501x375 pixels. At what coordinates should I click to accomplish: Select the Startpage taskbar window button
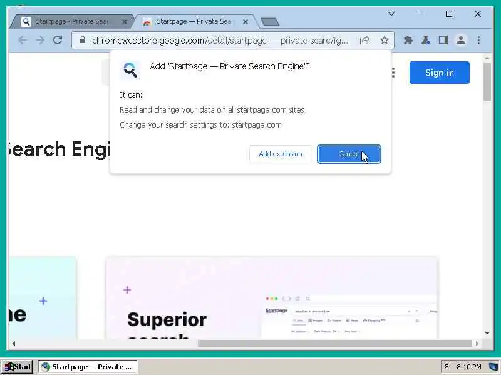pos(88,367)
